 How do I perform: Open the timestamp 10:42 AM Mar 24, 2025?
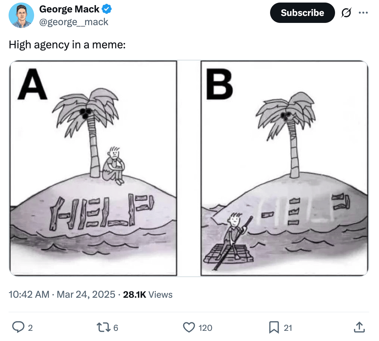[x=62, y=295]
